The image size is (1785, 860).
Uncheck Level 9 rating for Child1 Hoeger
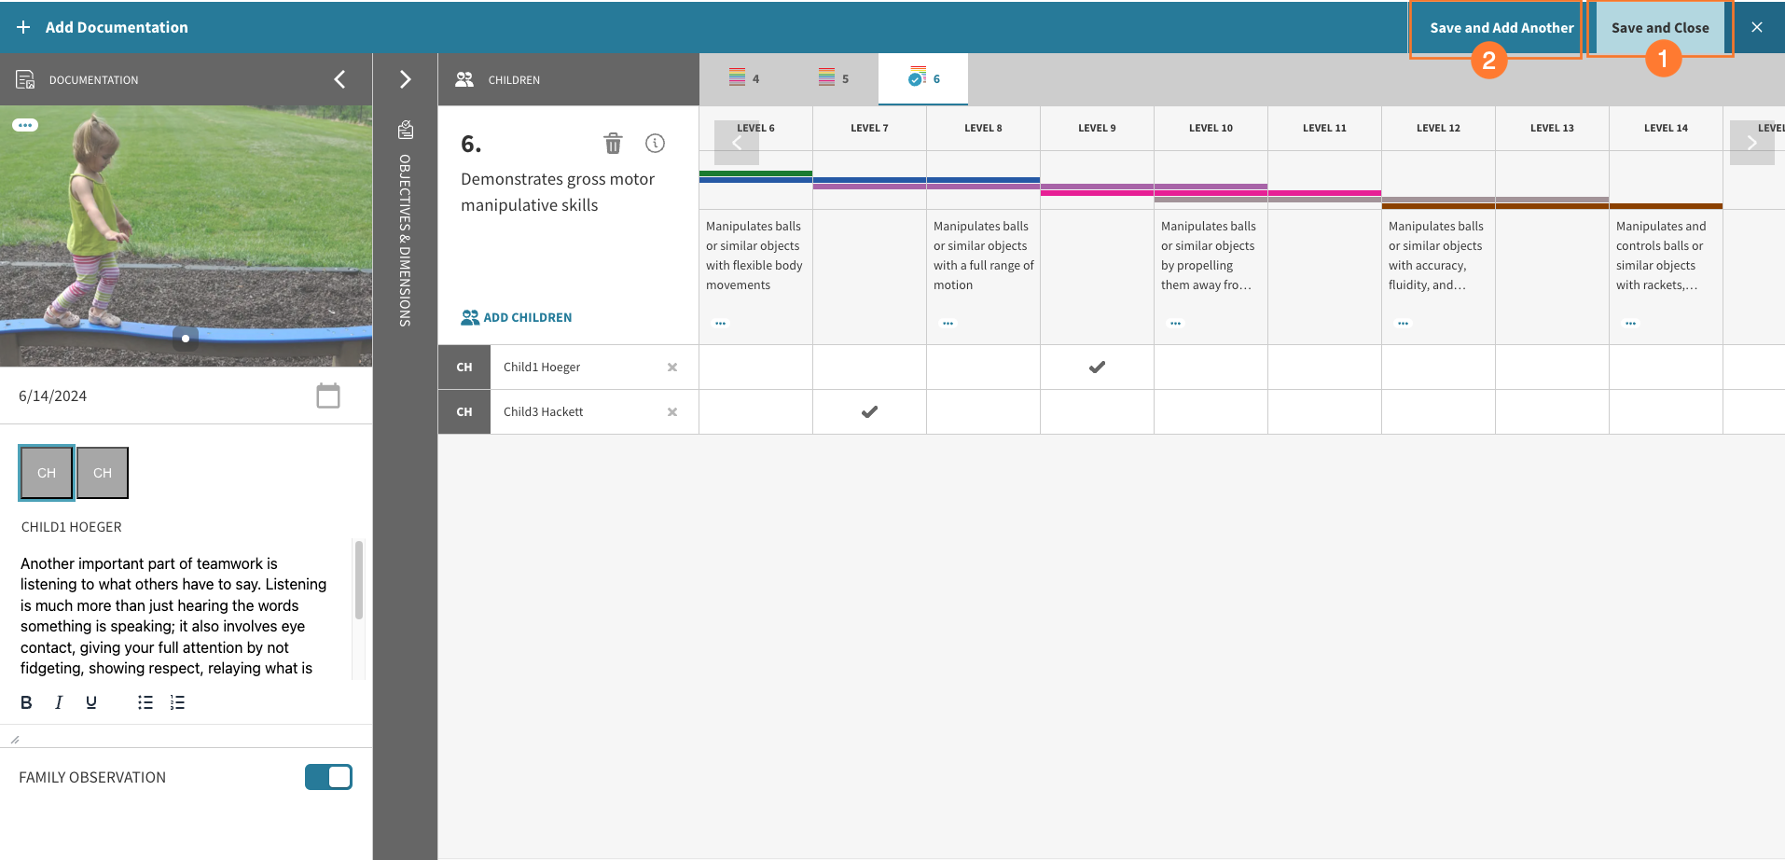[x=1096, y=367]
